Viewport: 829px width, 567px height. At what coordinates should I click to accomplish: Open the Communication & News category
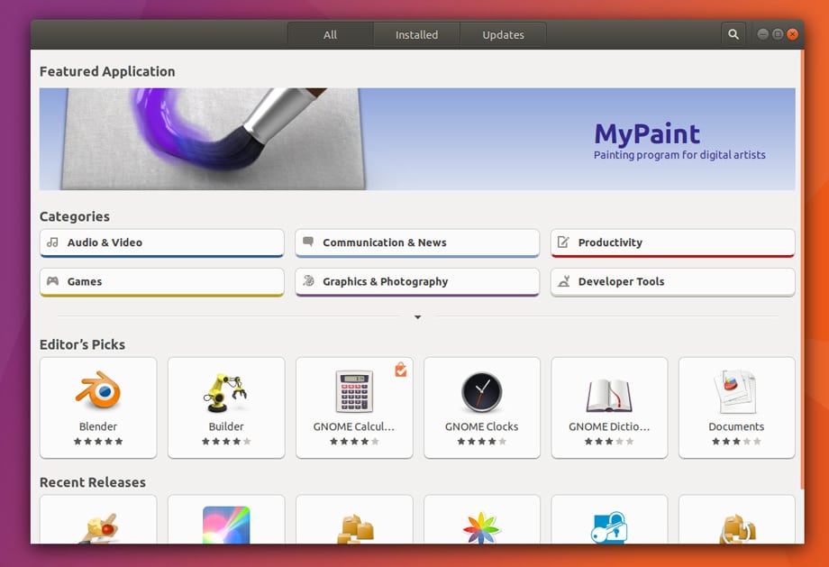click(x=417, y=242)
